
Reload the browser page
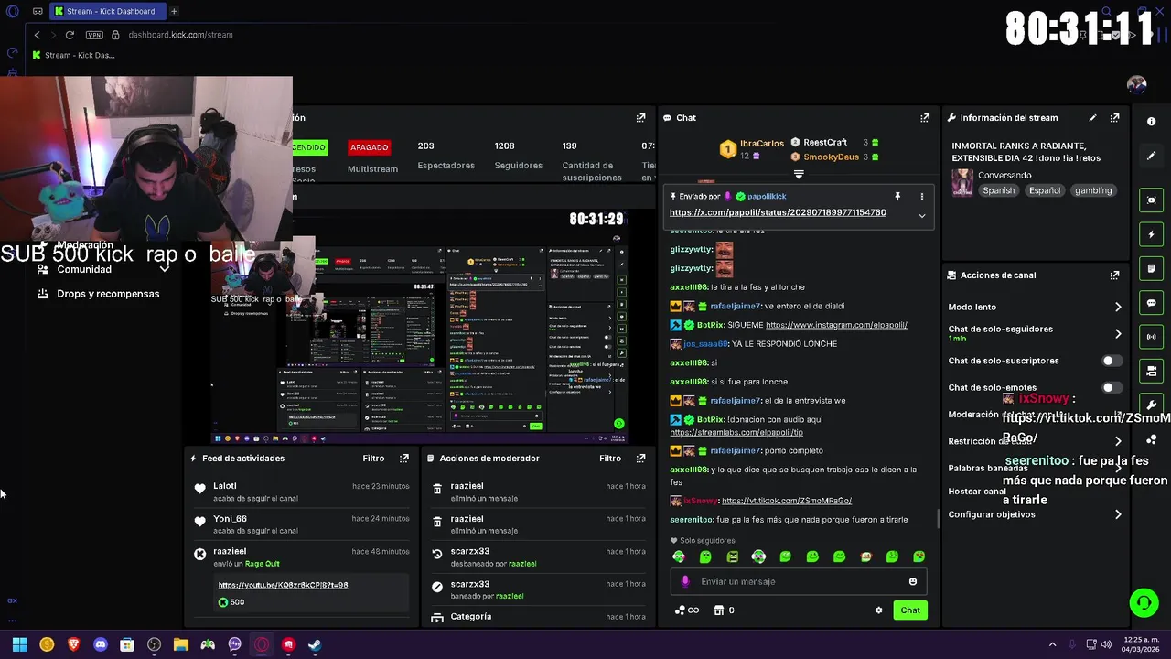tap(70, 35)
